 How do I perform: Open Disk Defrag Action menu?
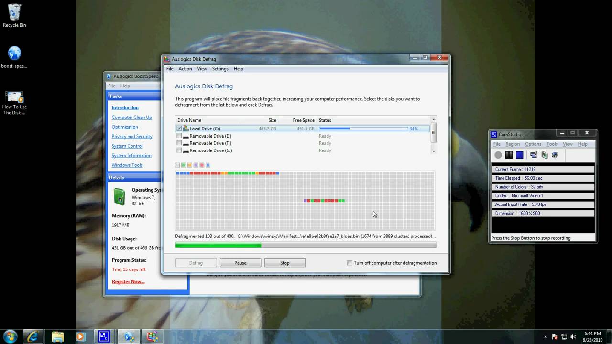point(185,69)
